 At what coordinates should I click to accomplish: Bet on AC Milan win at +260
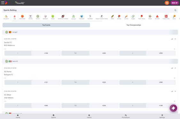tap(33, 106)
